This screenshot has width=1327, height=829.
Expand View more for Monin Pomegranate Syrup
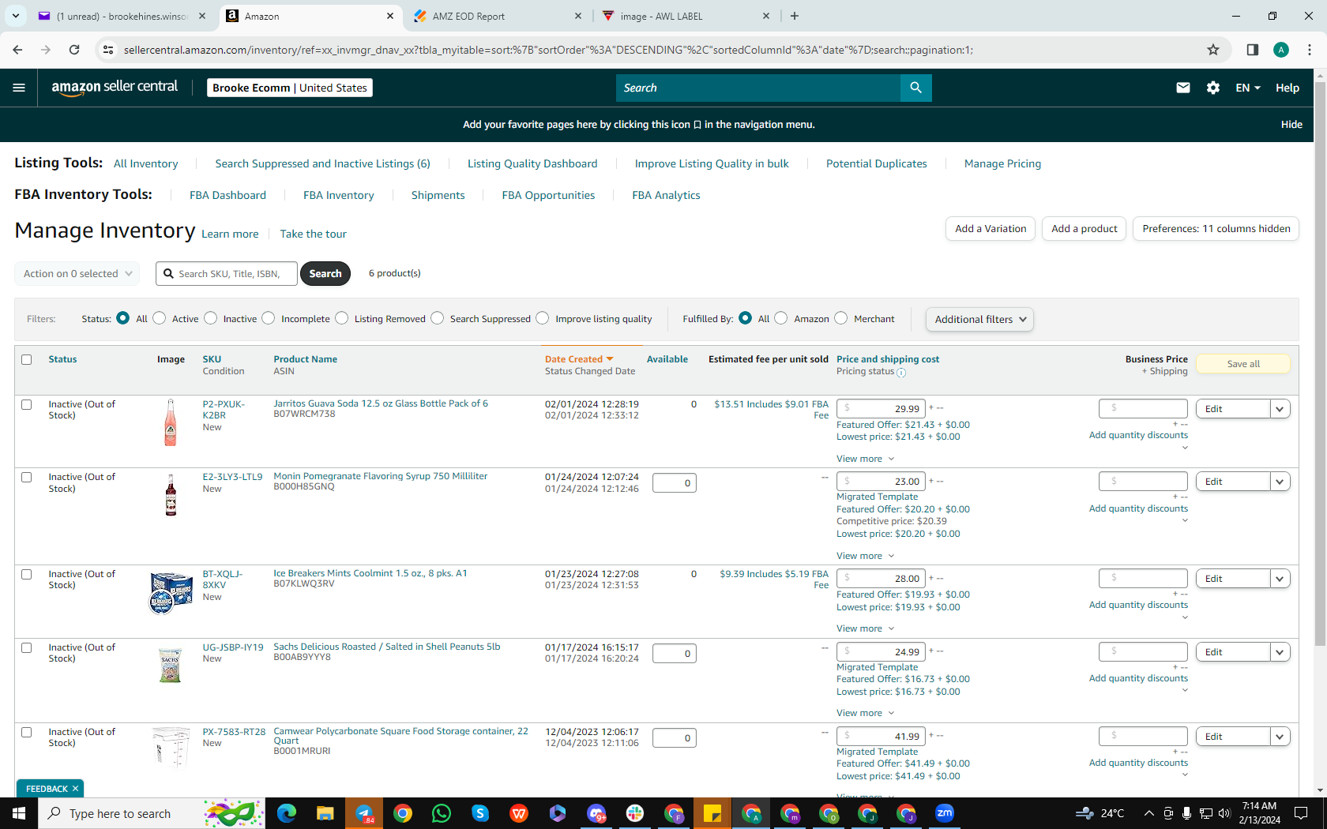tap(866, 556)
